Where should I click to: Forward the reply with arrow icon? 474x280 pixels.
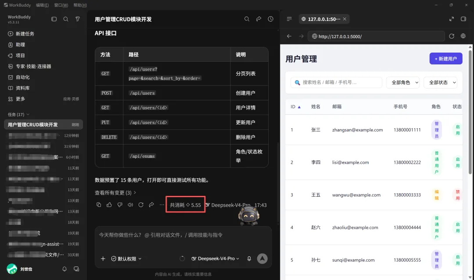pyautogui.click(x=151, y=205)
